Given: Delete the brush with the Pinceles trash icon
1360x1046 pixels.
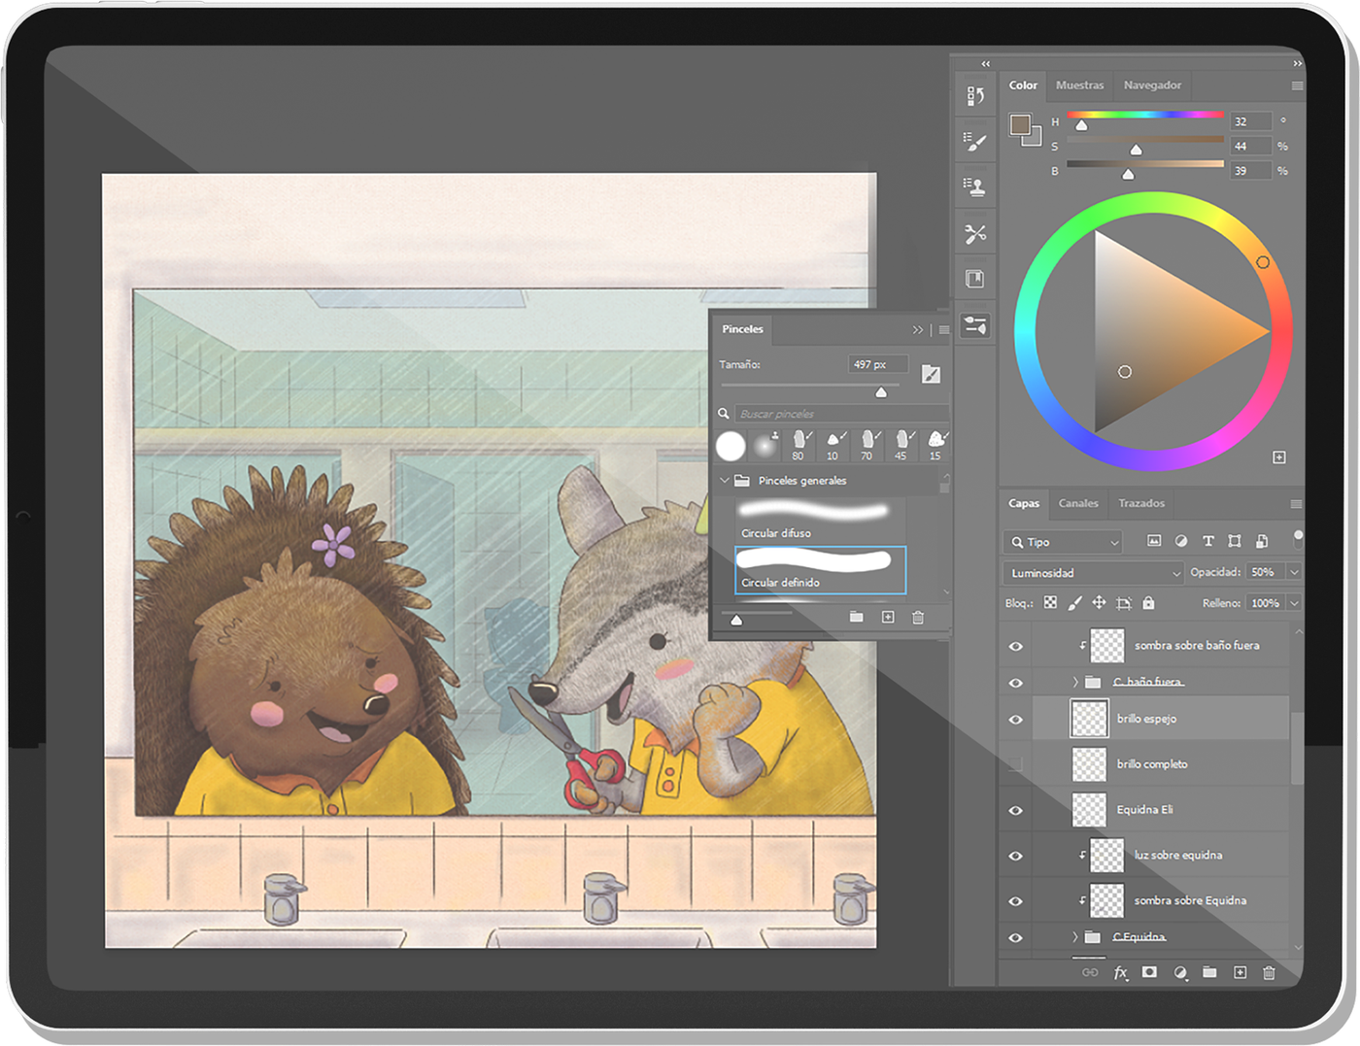Looking at the screenshot, I should [x=918, y=617].
